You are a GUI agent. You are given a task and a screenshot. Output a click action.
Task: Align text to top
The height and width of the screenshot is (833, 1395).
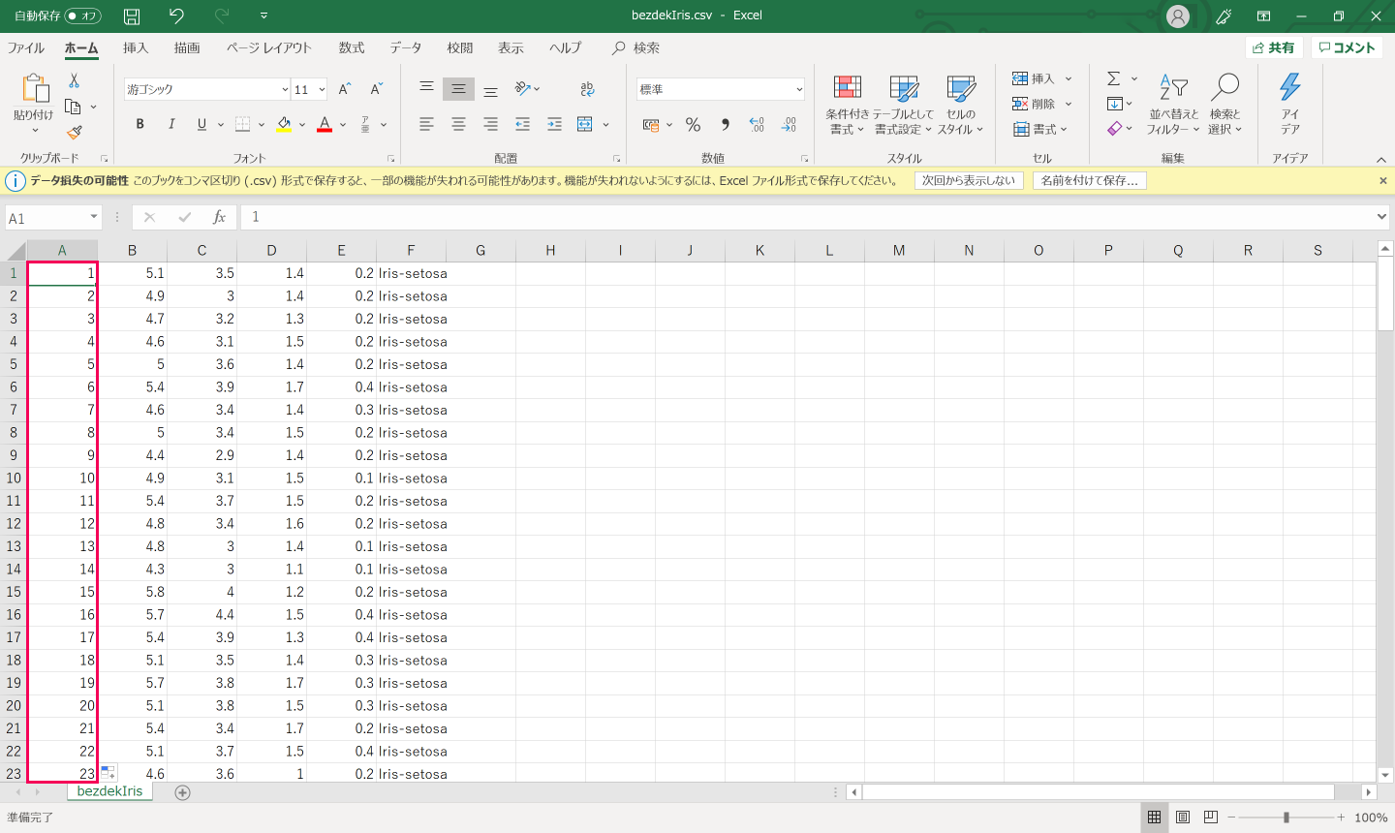426,89
